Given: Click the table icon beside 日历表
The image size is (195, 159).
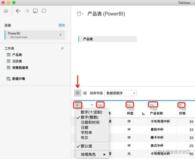Looking at the screenshot, I should coord(8,61).
